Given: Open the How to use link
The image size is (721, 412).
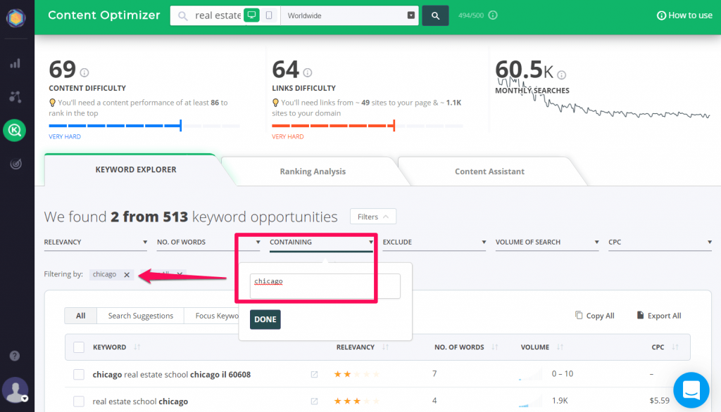Looking at the screenshot, I should [x=684, y=15].
